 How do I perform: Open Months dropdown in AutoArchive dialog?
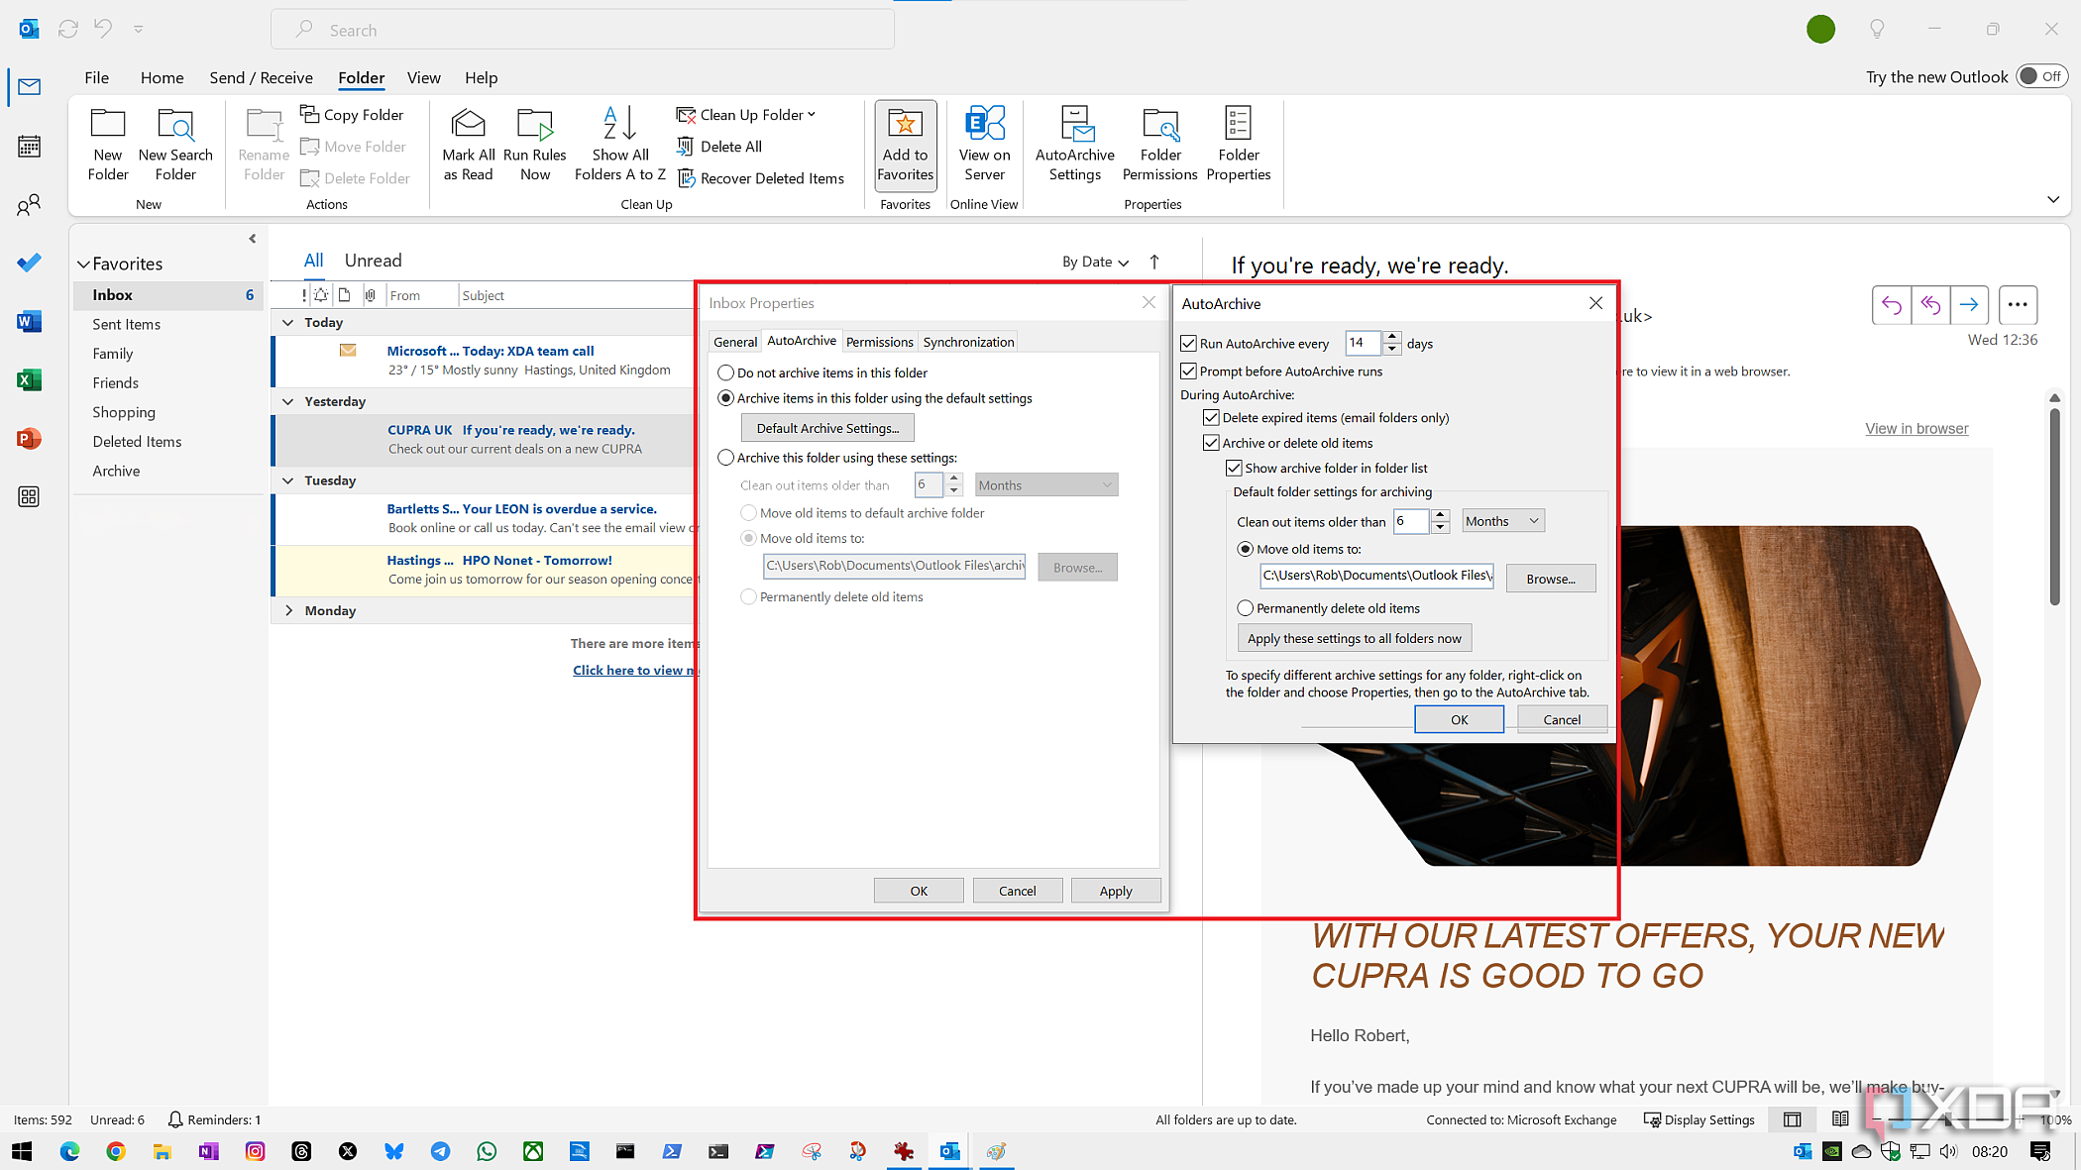(x=1502, y=521)
